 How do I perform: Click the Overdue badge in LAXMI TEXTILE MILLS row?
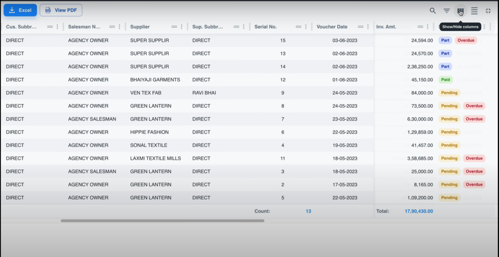[474, 158]
